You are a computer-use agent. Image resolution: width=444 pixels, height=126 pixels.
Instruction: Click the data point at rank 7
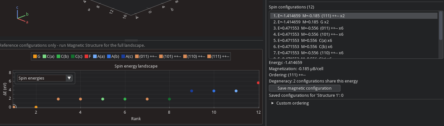coord(147,99)
